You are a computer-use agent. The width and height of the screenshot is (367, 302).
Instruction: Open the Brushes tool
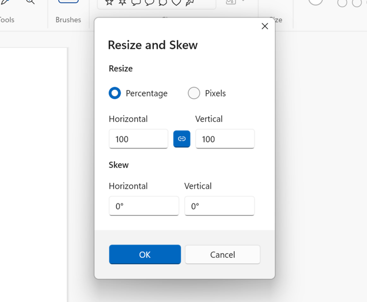[x=68, y=2]
